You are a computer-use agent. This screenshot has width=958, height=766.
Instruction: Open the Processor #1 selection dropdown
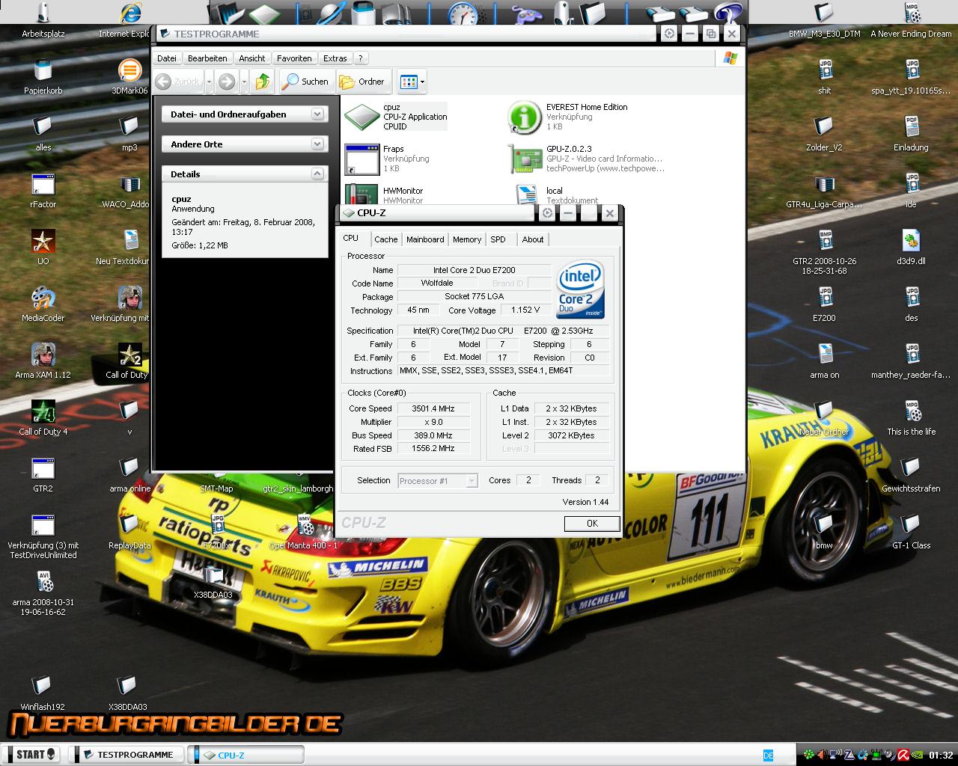point(438,481)
